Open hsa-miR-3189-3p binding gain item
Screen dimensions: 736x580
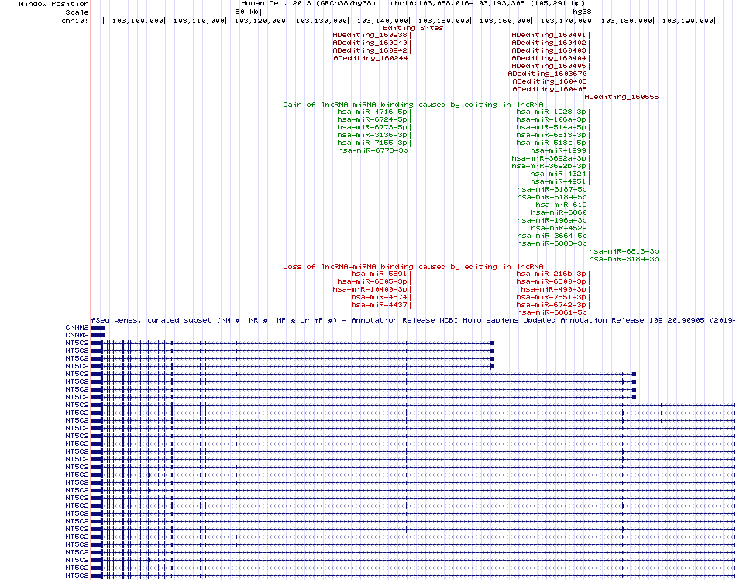click(x=624, y=259)
